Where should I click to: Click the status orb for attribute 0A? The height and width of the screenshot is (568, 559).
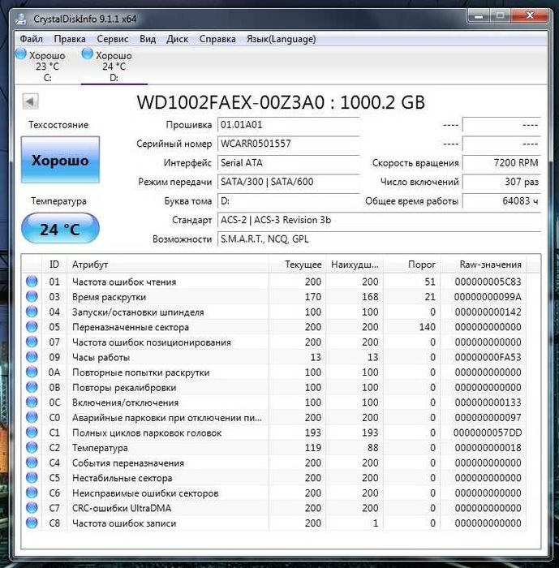click(32, 372)
